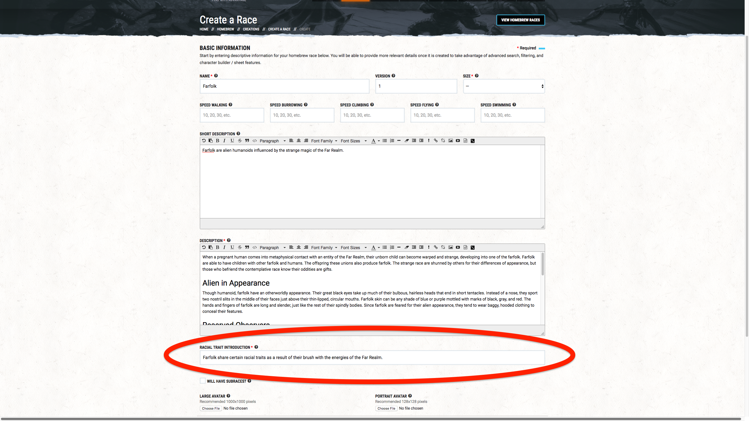The height and width of the screenshot is (421, 749).
Task: Insert numbered list in Short Description editor
Action: point(392,141)
